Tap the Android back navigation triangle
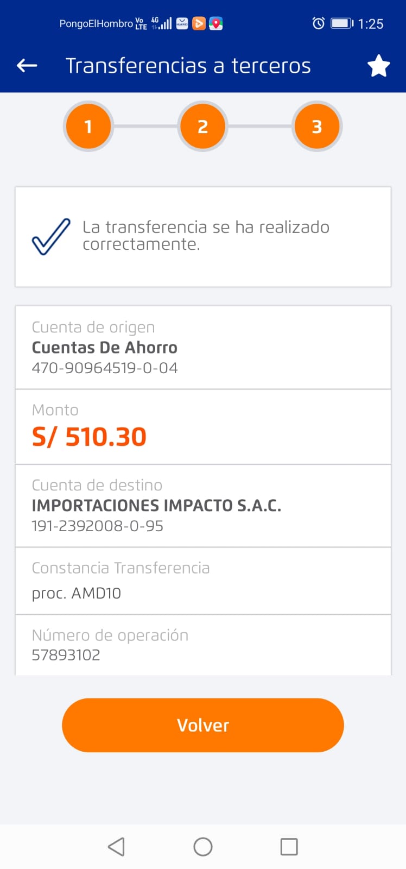Viewport: 406px width, 869px height. point(116,846)
